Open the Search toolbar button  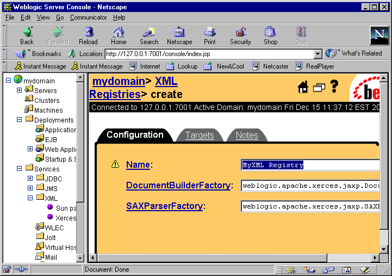tap(149, 35)
